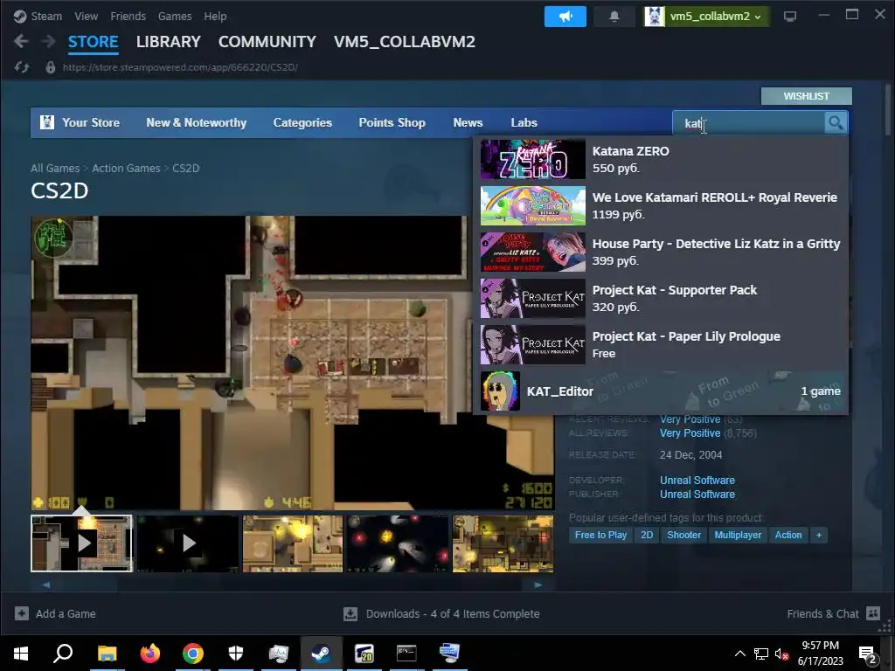The height and width of the screenshot is (671, 895).
Task: Click the CS2D breadcrumb link
Action: [186, 169]
